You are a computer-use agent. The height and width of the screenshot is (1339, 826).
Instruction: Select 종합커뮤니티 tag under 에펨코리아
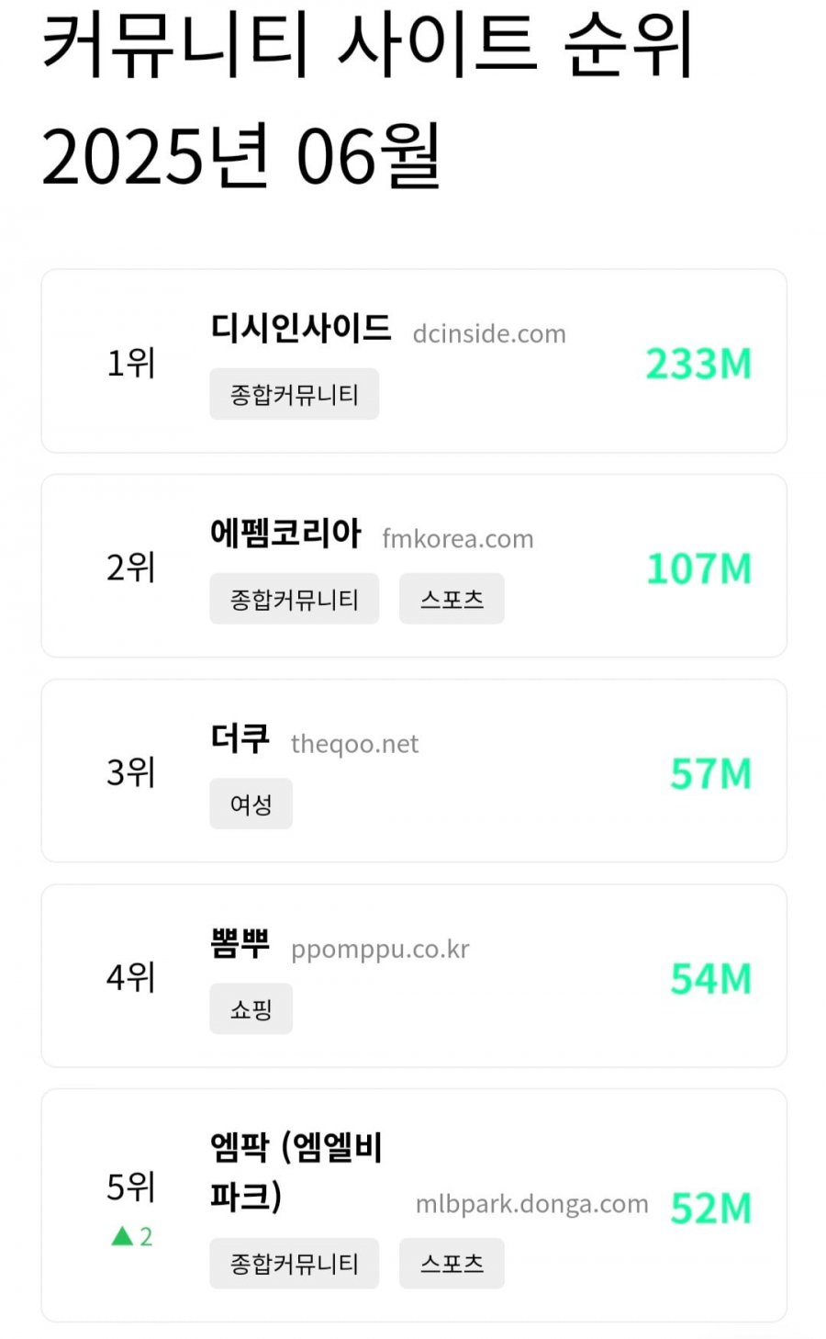294,599
